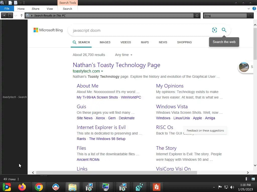Open the red taskbar app icon
Image resolution: width=257 pixels, height=192 pixels.
point(157,187)
